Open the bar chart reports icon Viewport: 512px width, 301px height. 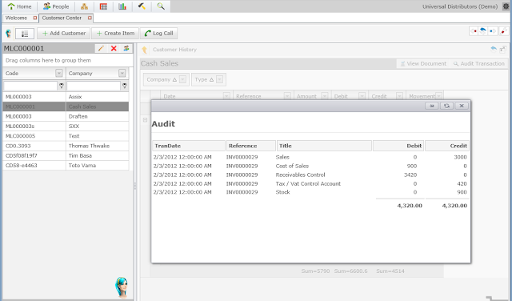click(122, 6)
